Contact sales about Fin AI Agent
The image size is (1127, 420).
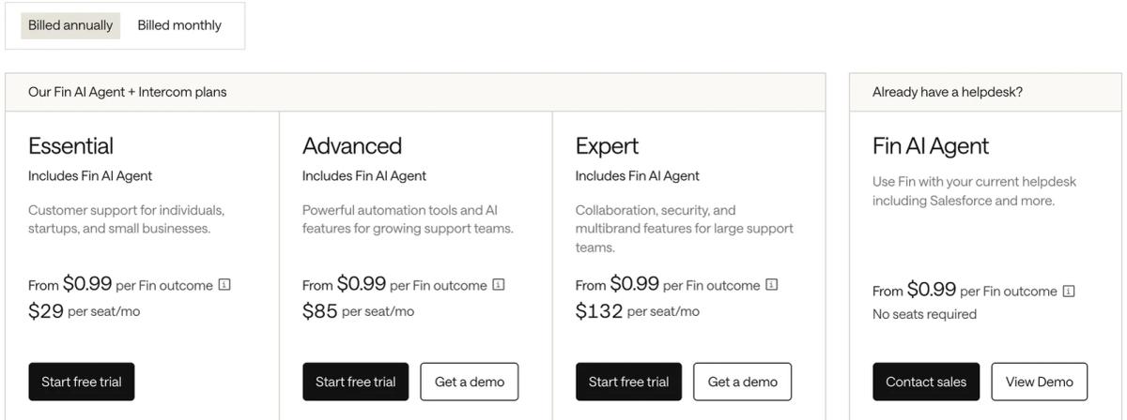(926, 382)
